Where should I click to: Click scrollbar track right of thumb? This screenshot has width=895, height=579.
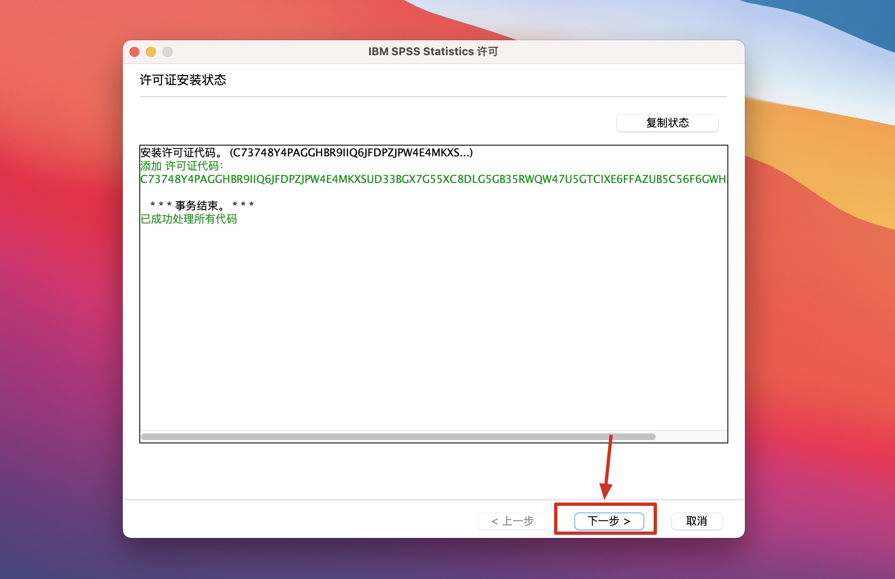(691, 436)
